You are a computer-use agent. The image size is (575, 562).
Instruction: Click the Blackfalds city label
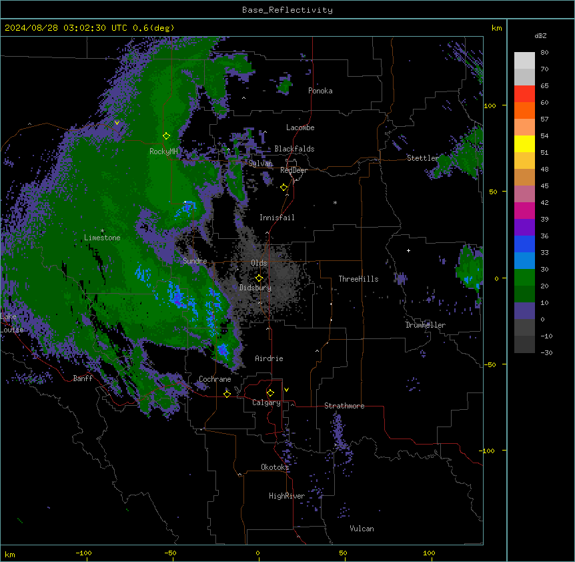click(x=294, y=149)
